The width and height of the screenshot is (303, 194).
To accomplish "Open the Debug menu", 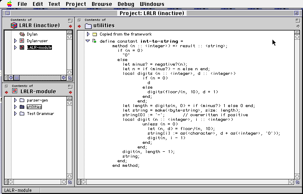I will click(126, 4).
